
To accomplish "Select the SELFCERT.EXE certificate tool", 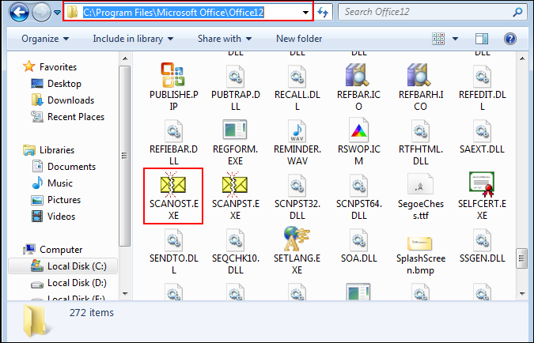I will tap(483, 196).
